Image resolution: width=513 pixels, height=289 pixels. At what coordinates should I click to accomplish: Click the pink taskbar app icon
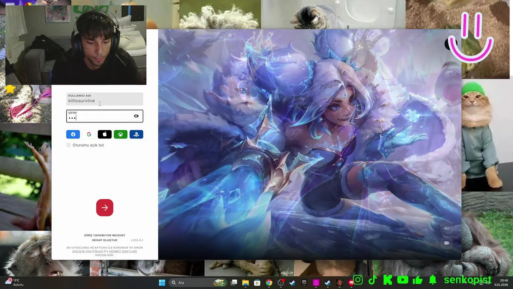pyautogui.click(x=316, y=283)
